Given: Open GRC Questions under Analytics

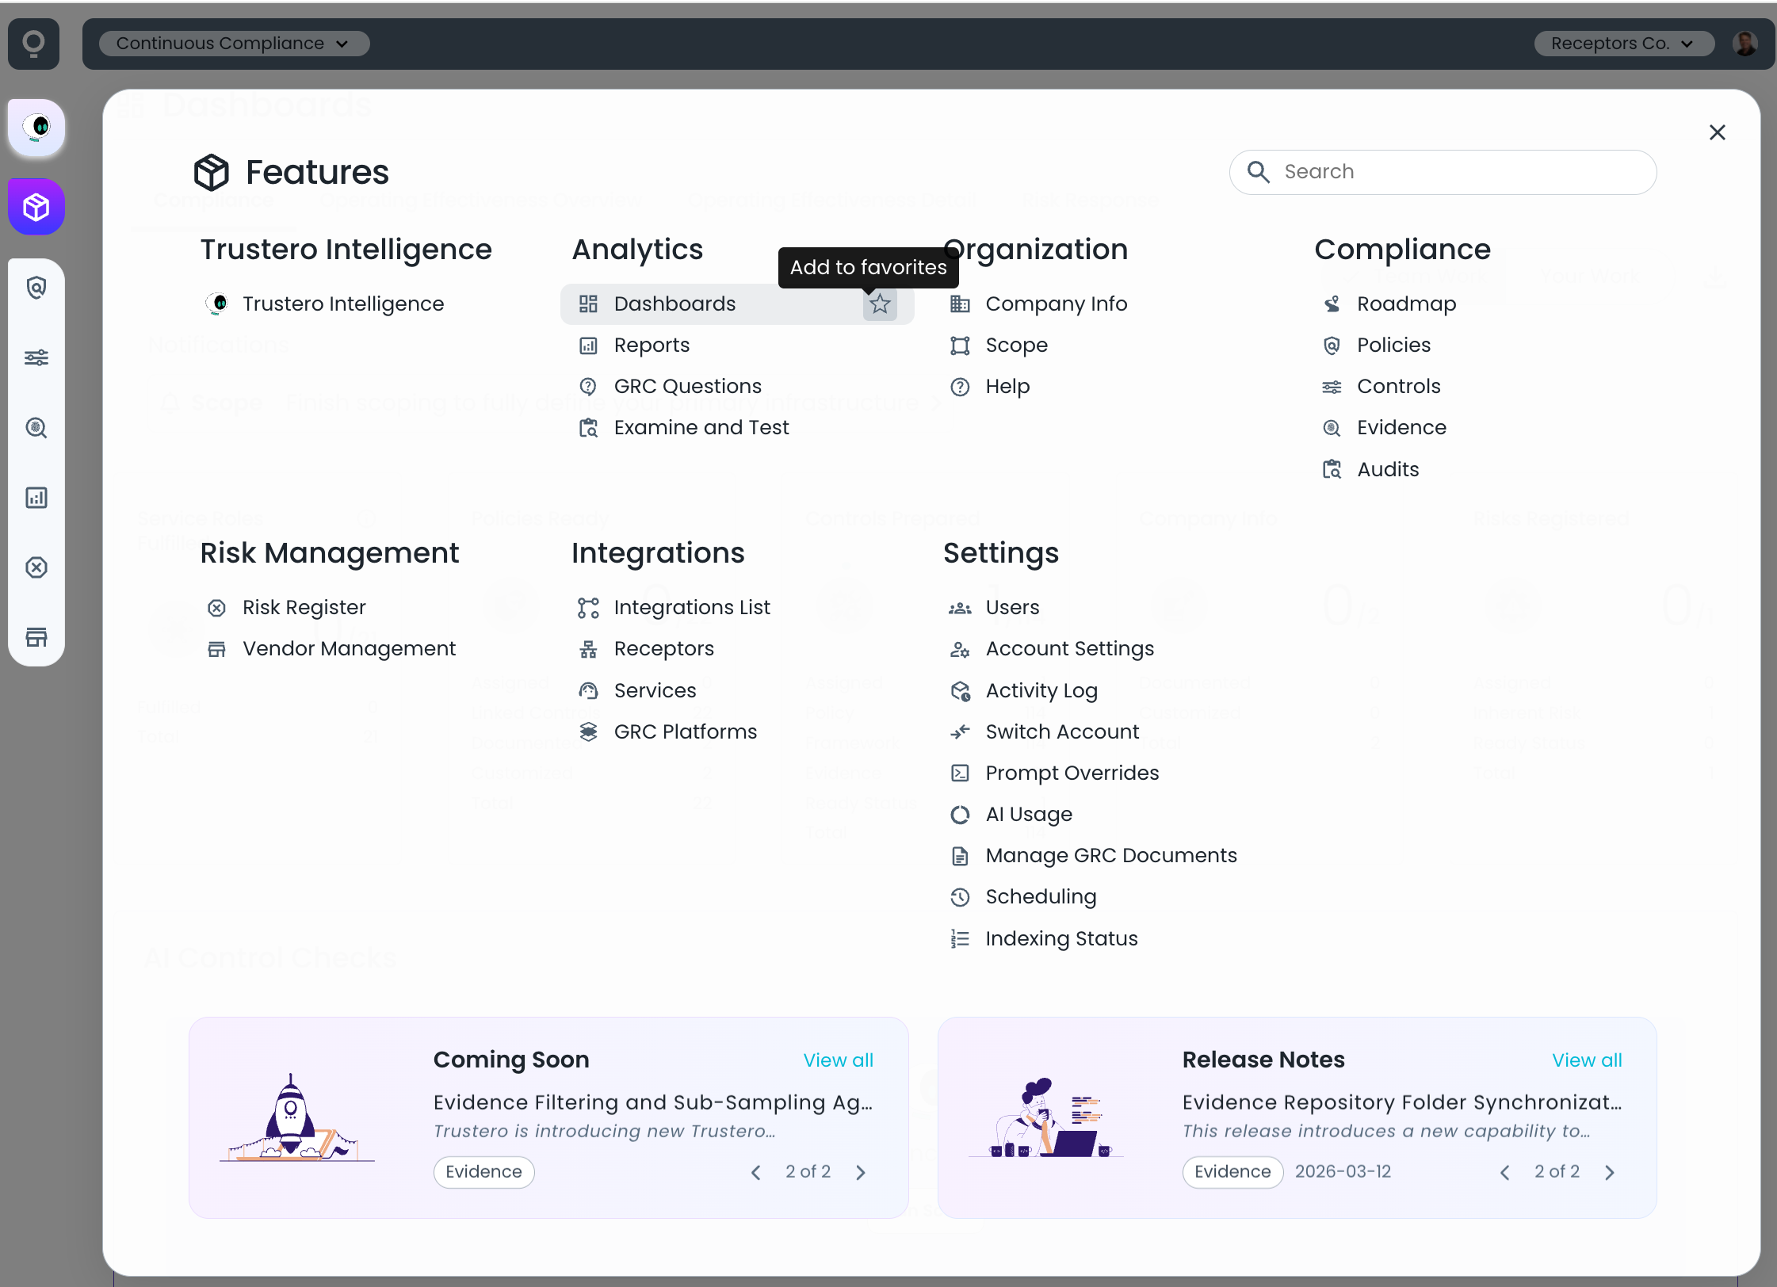Looking at the screenshot, I should pos(687,387).
